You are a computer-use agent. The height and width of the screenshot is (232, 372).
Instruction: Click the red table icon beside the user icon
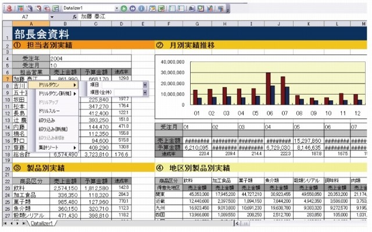20,9
